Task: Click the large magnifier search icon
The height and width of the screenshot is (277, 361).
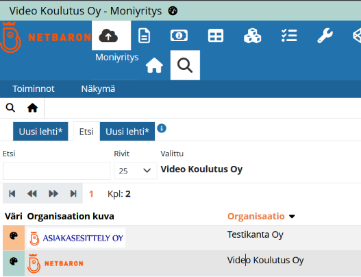Action: click(185, 65)
